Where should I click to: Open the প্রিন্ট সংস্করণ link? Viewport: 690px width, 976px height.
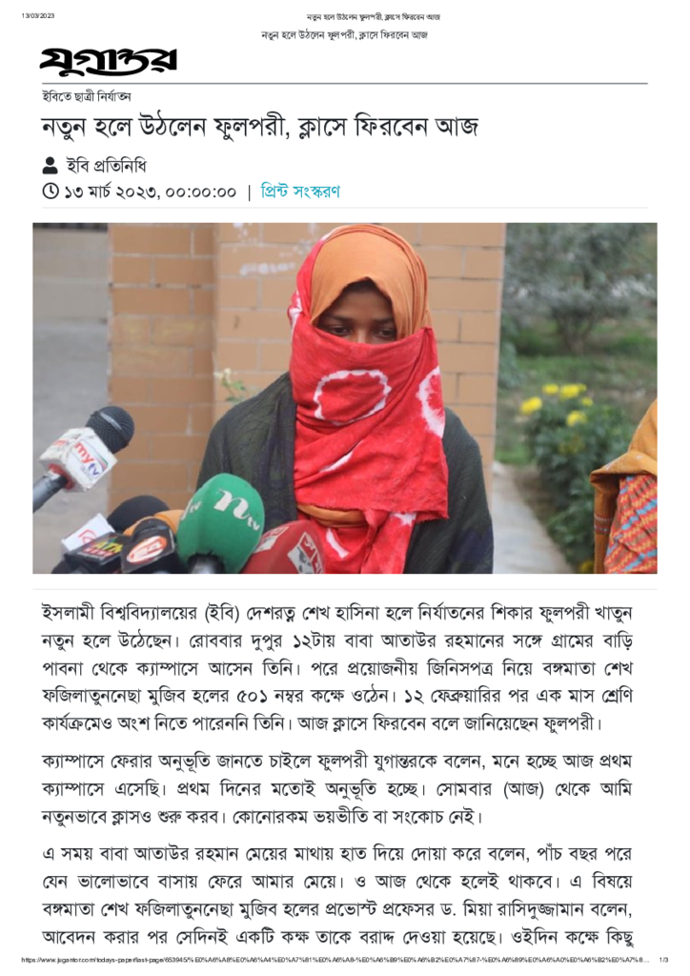300,191
